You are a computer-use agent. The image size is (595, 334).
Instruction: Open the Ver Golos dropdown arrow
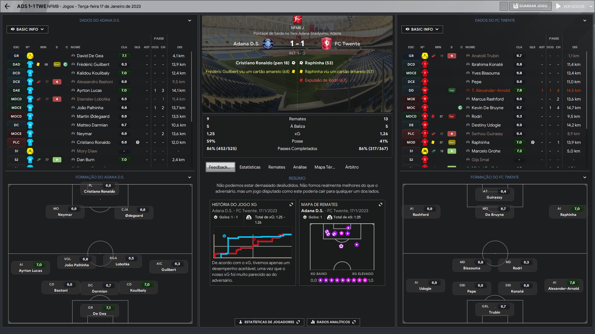click(x=591, y=6)
